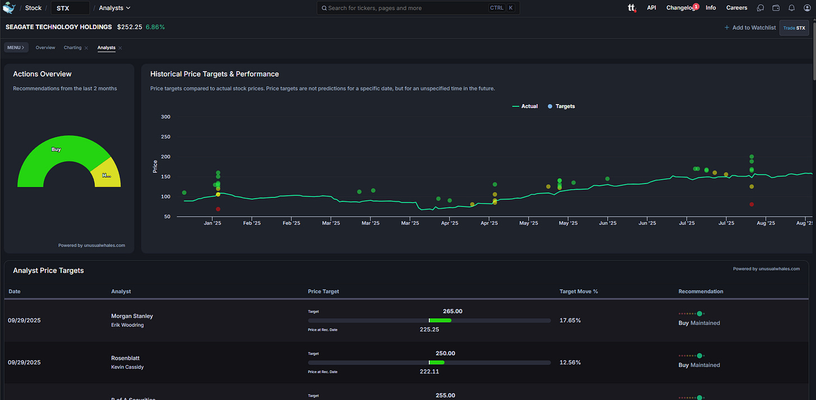
Task: Click the 222.11 price at rec. date
Action: (x=429, y=371)
